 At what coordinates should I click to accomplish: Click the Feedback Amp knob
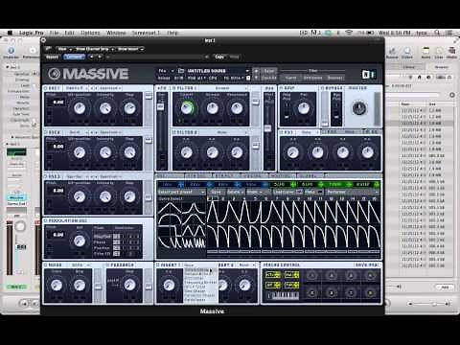point(129,285)
